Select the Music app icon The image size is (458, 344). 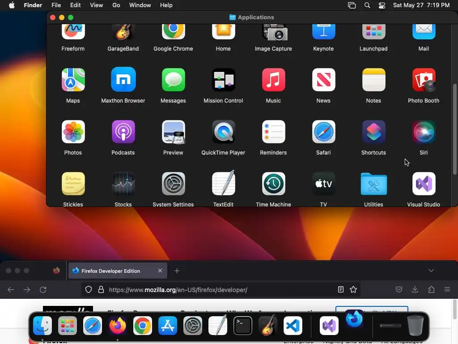(x=273, y=80)
